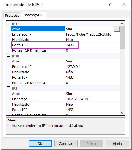Collapse the IP10 section

8,55
